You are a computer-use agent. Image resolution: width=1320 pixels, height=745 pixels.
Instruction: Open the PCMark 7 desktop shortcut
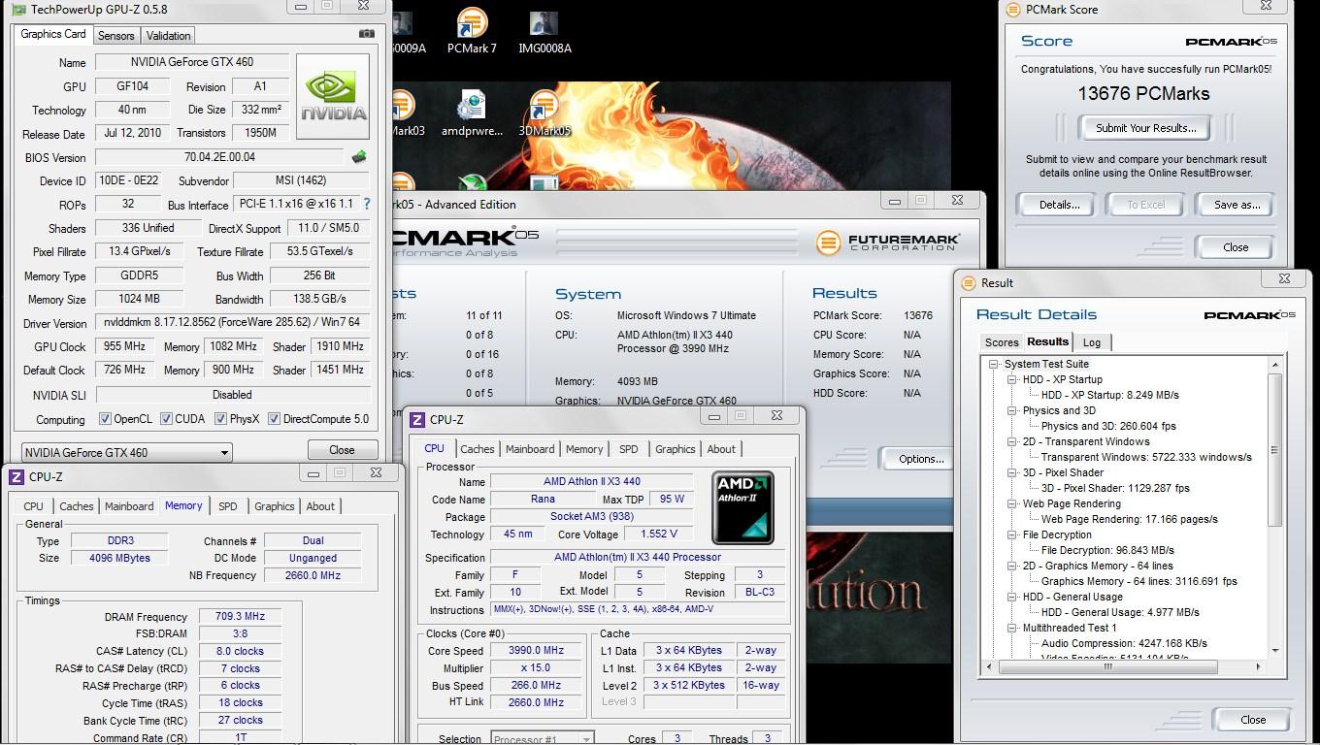point(472,30)
